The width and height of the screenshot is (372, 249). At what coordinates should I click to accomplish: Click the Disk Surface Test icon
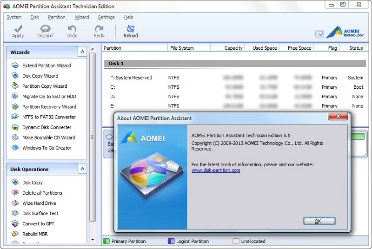15,213
